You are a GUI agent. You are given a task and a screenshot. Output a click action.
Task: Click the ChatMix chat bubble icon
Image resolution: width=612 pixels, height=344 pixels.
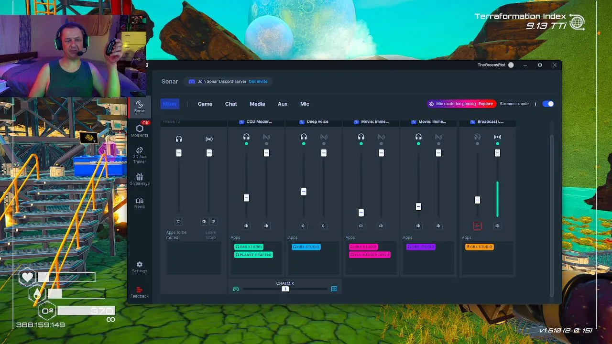pos(334,289)
